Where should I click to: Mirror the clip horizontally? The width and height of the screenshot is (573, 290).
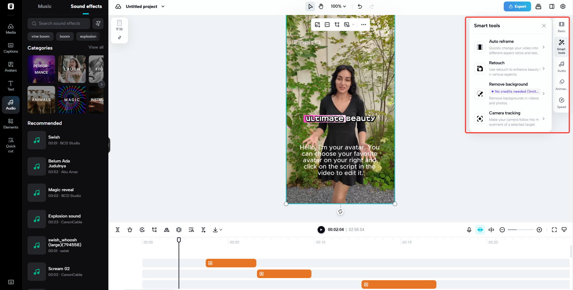pos(167,229)
